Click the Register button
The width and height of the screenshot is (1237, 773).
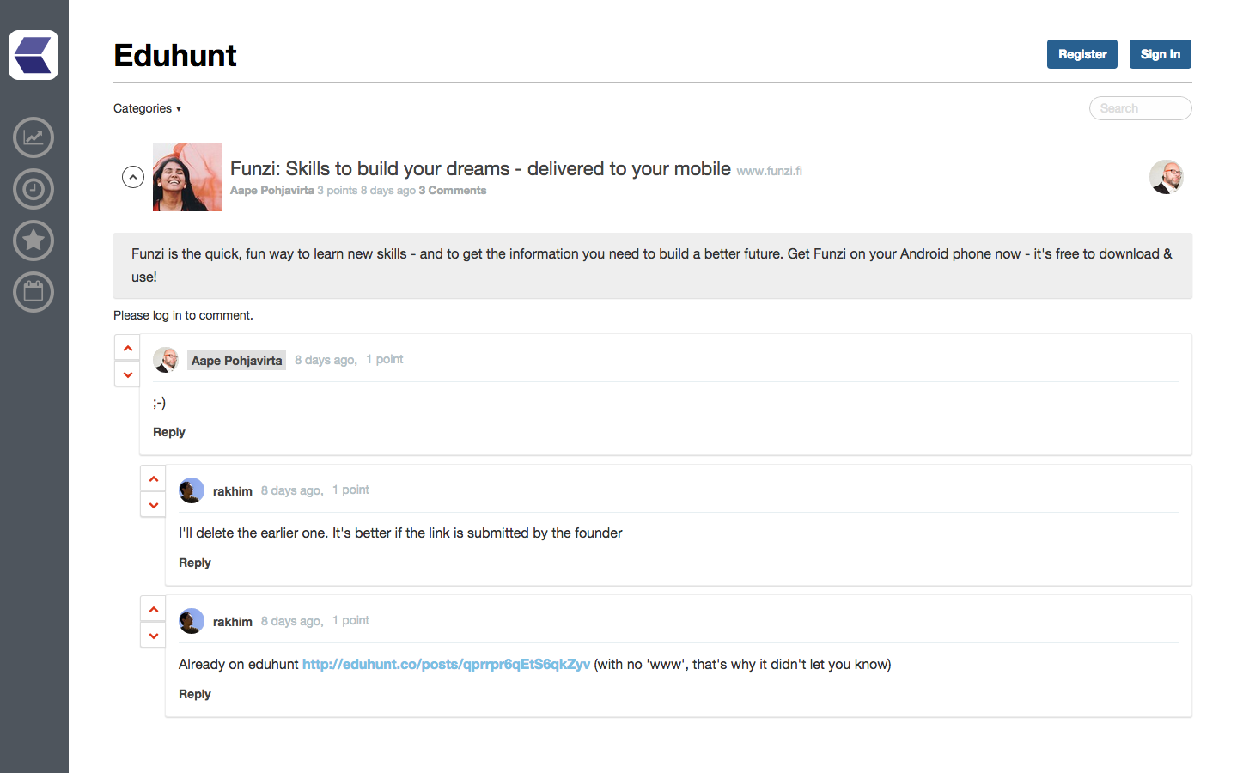(x=1082, y=54)
